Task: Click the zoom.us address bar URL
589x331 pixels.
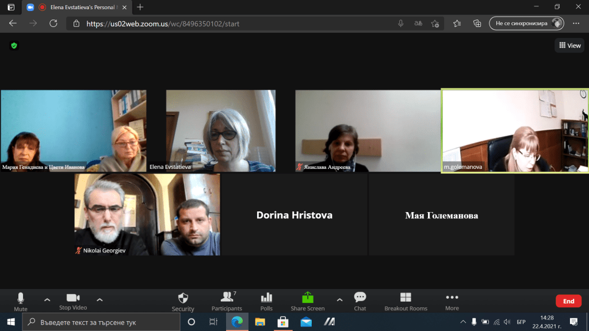Action: click(x=163, y=24)
